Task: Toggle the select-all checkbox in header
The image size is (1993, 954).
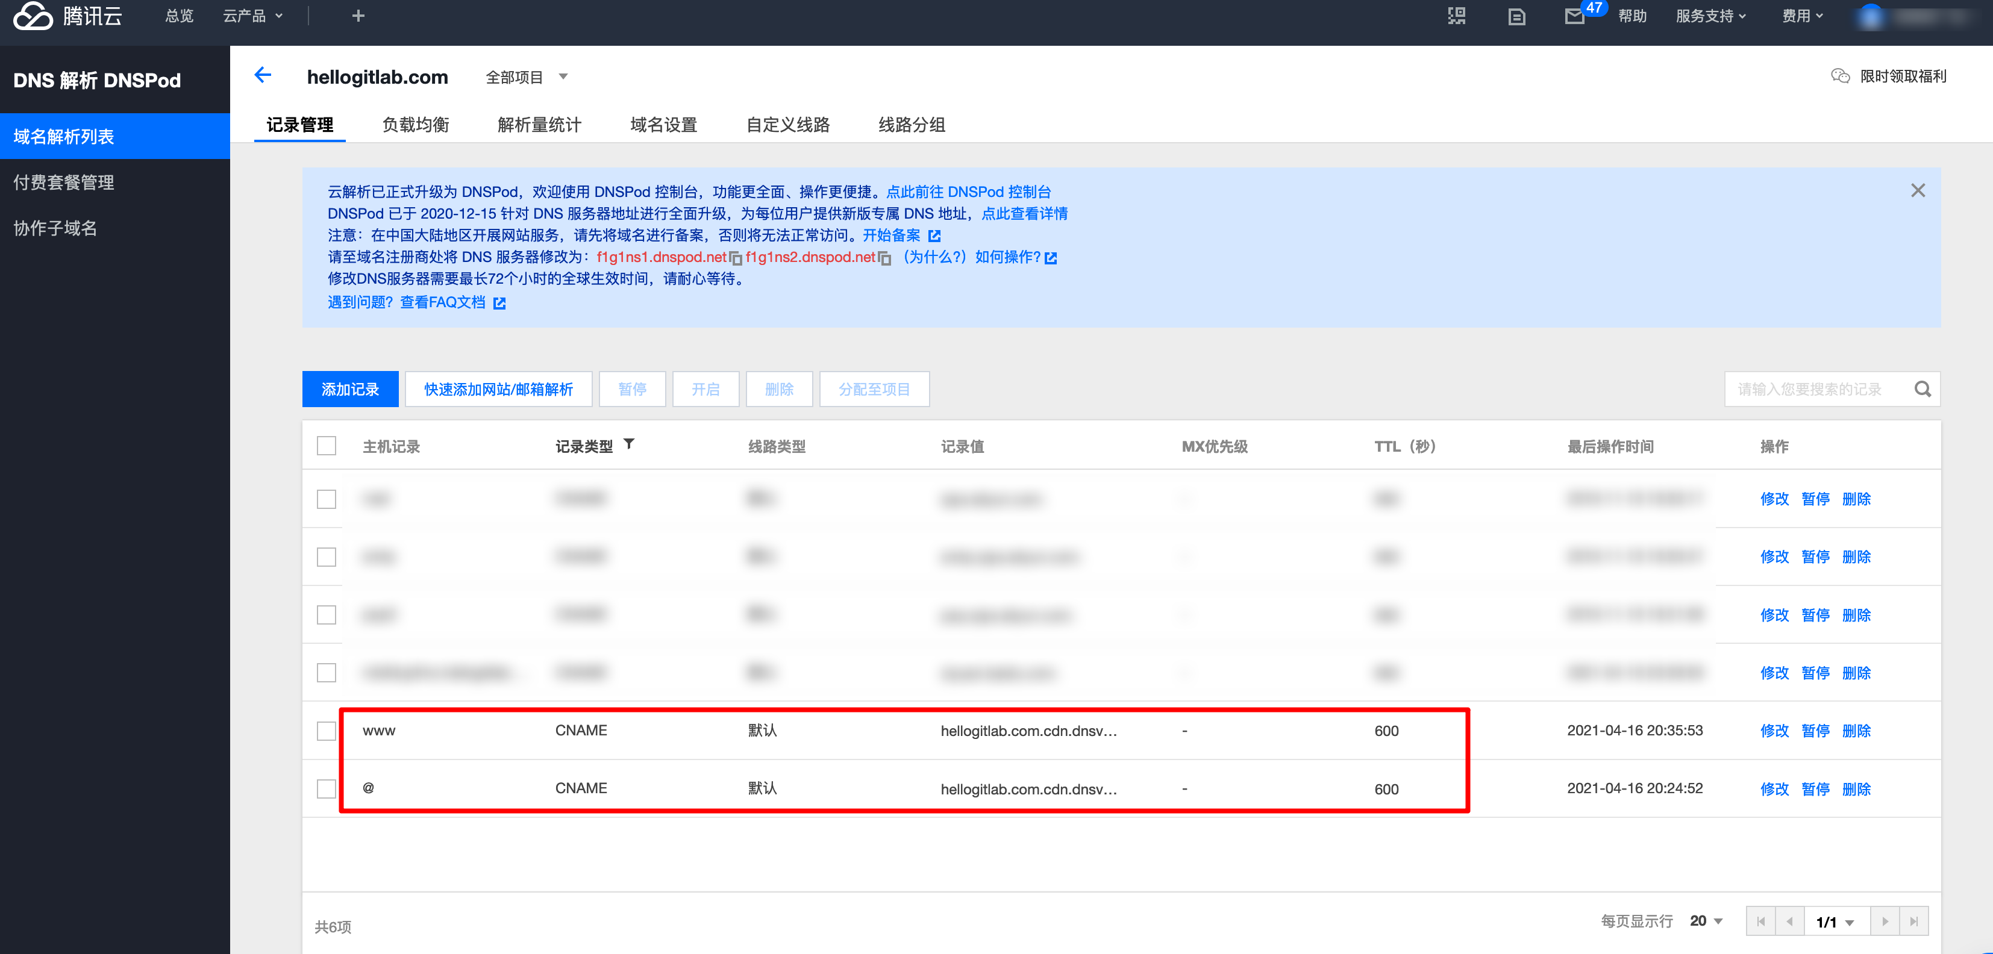Action: coord(327,446)
